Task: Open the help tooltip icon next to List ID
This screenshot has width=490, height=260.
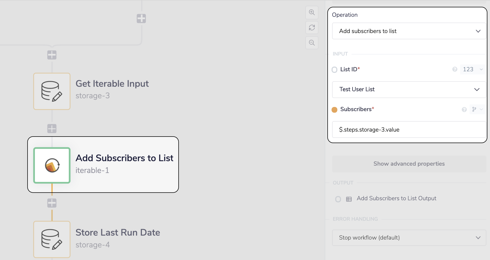Action: pos(455,69)
